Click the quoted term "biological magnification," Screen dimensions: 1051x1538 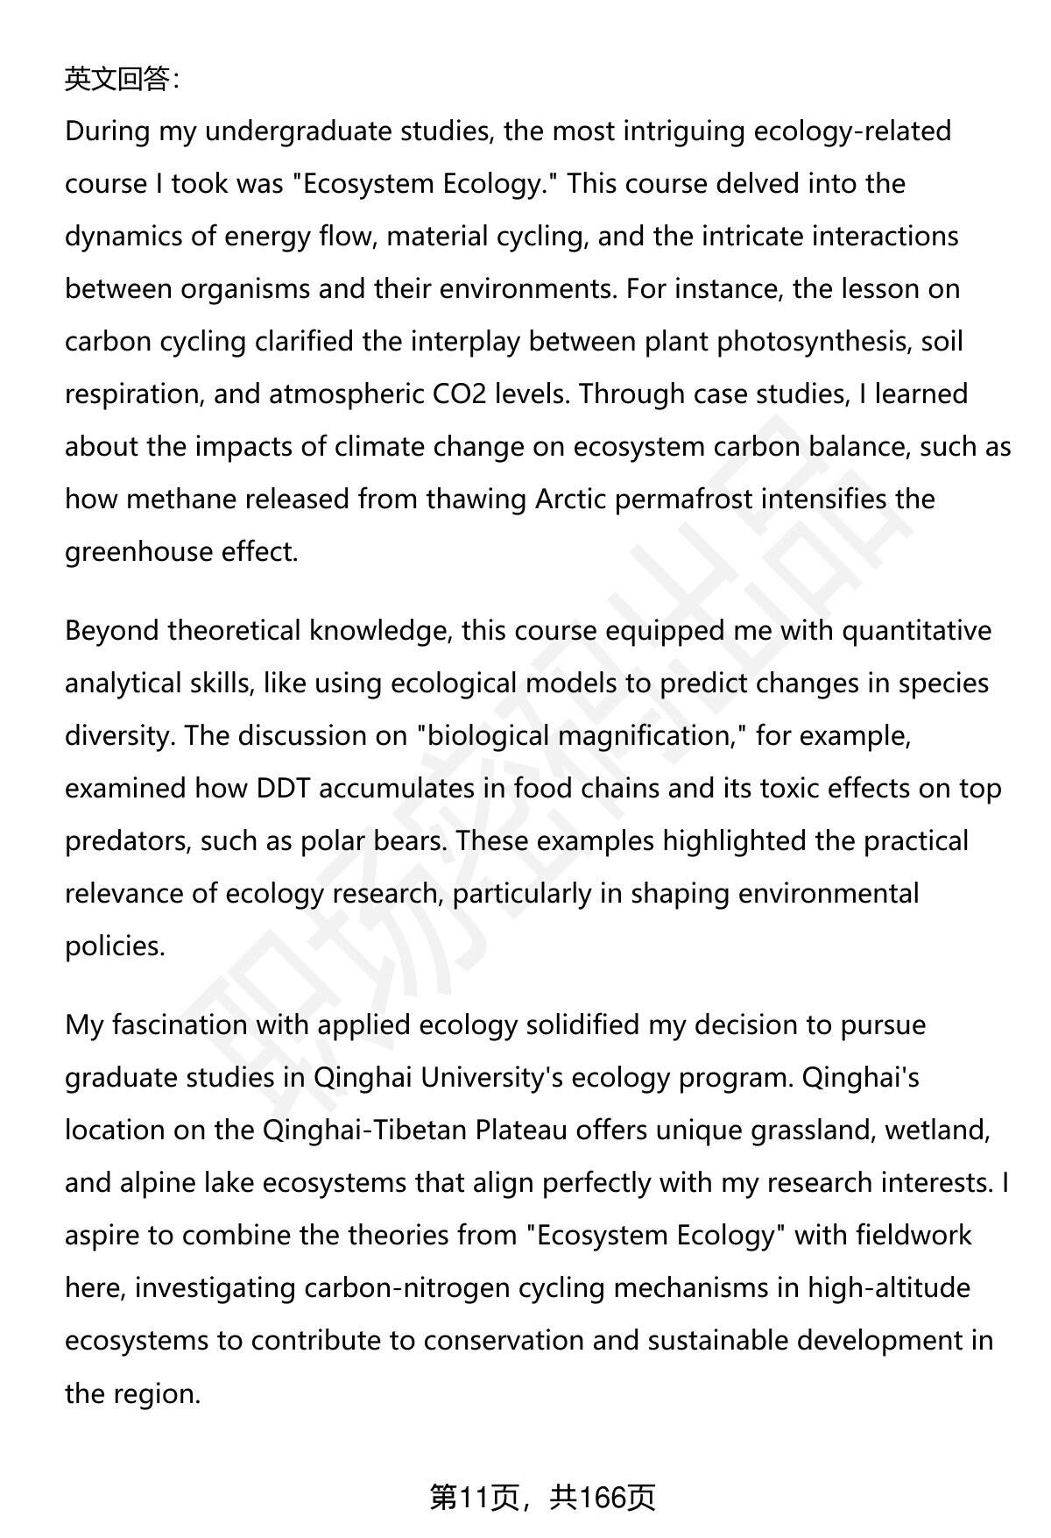(578, 736)
